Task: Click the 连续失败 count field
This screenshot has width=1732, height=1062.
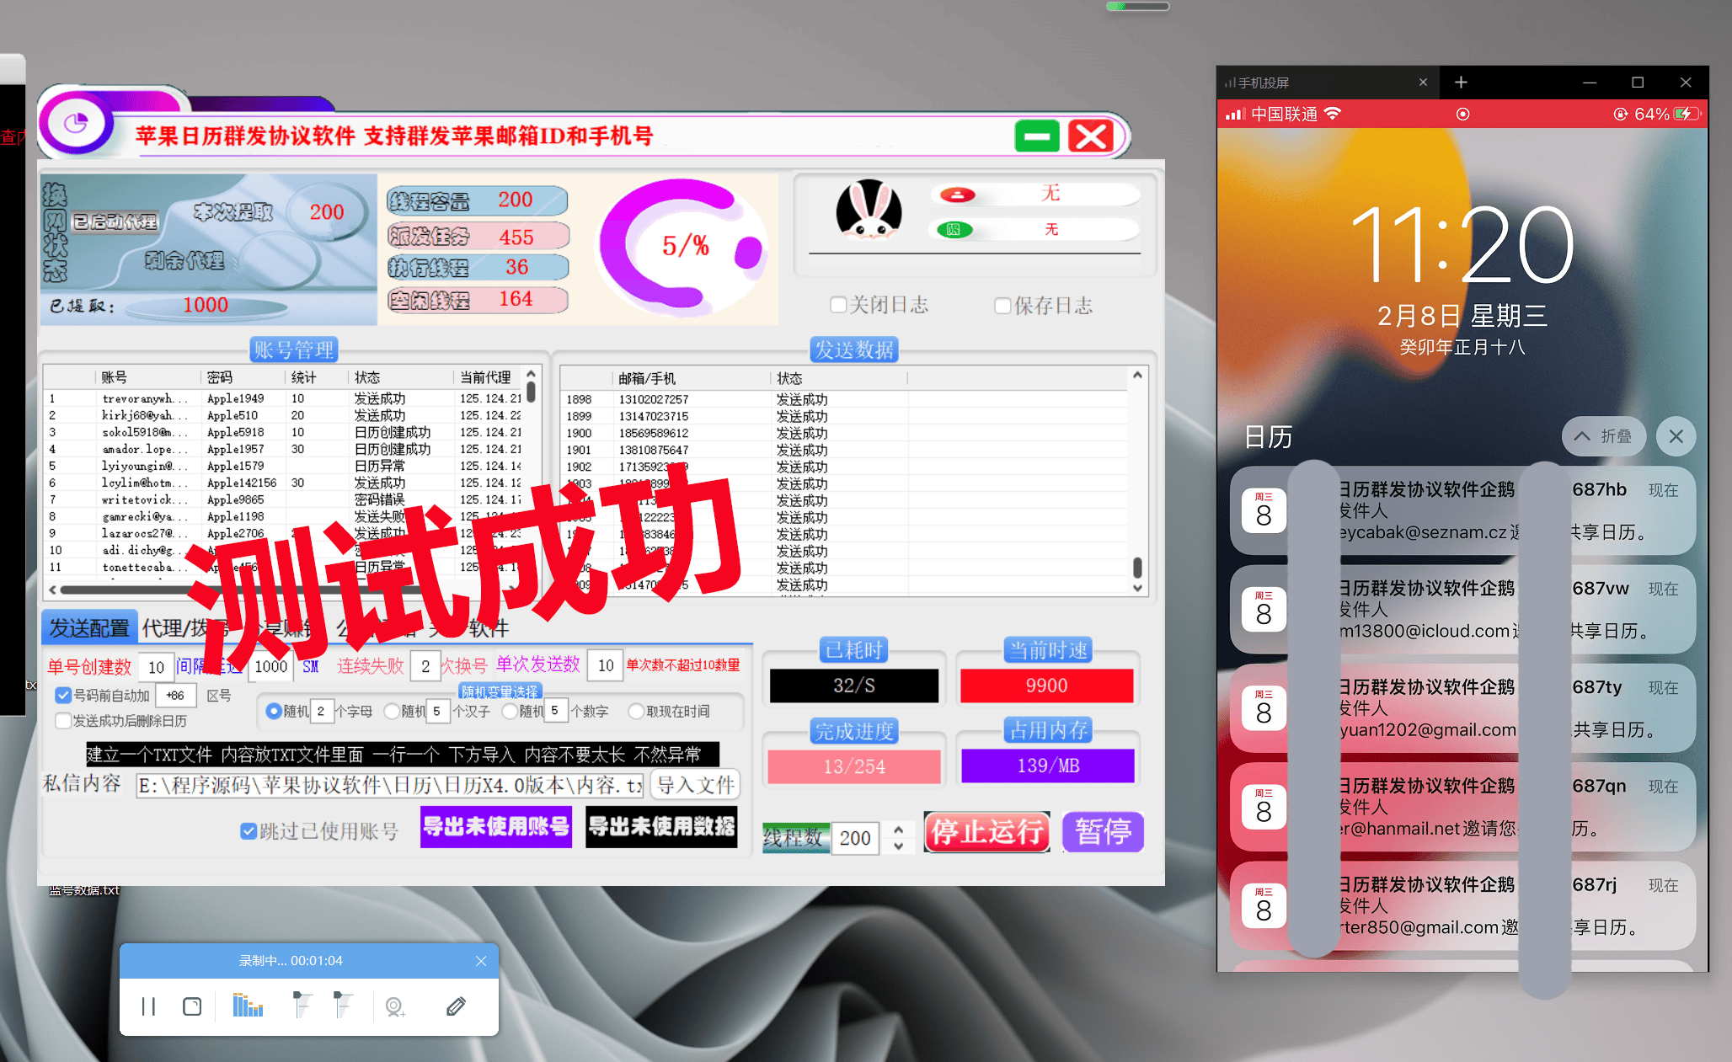Action: pyautogui.click(x=425, y=666)
